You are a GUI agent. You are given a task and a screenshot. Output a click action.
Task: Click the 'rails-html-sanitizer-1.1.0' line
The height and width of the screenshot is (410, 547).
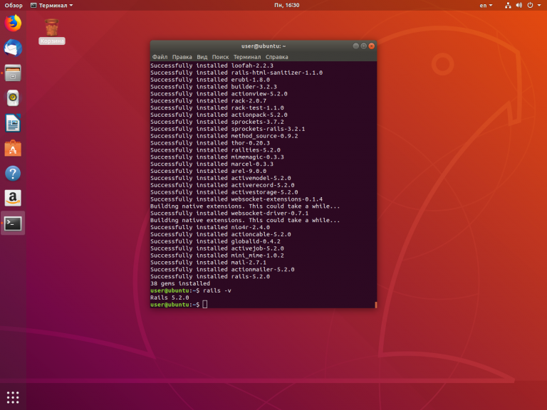(236, 73)
